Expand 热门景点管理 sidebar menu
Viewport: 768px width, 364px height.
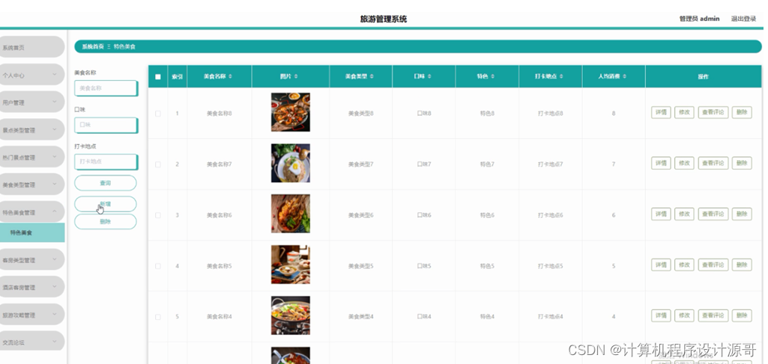[31, 157]
